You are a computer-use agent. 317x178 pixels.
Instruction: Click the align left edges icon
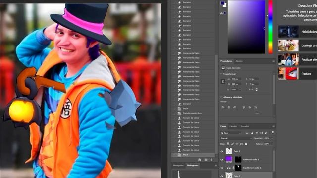click(x=223, y=107)
